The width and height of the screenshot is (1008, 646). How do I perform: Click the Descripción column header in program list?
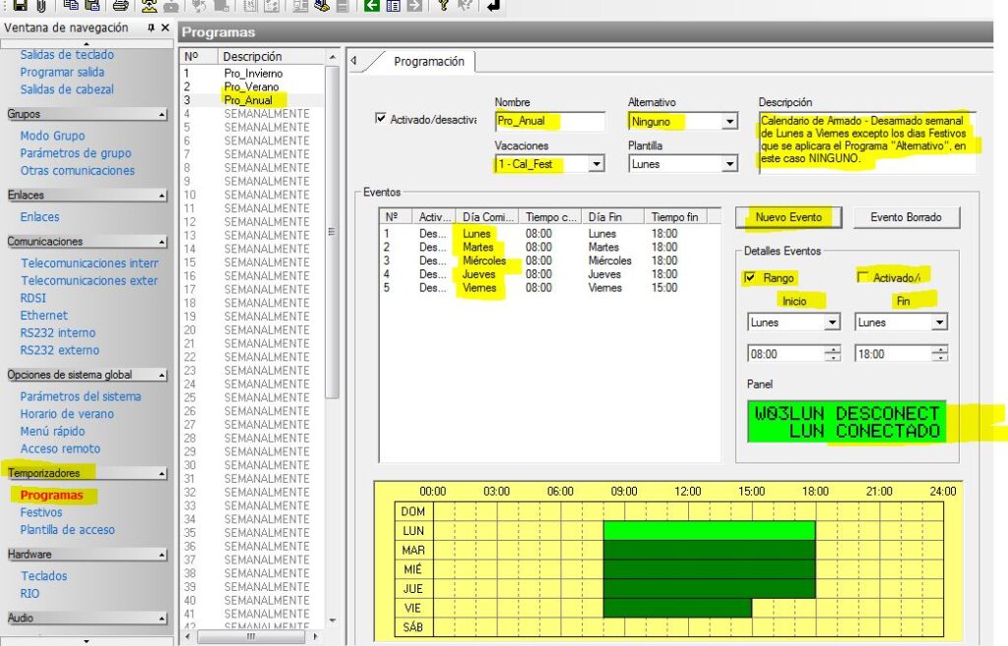[x=272, y=56]
